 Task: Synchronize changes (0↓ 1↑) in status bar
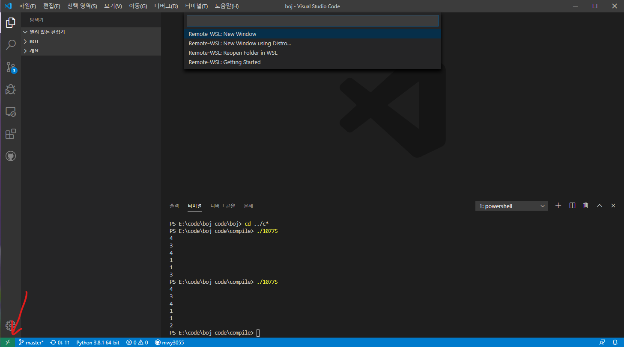point(60,342)
